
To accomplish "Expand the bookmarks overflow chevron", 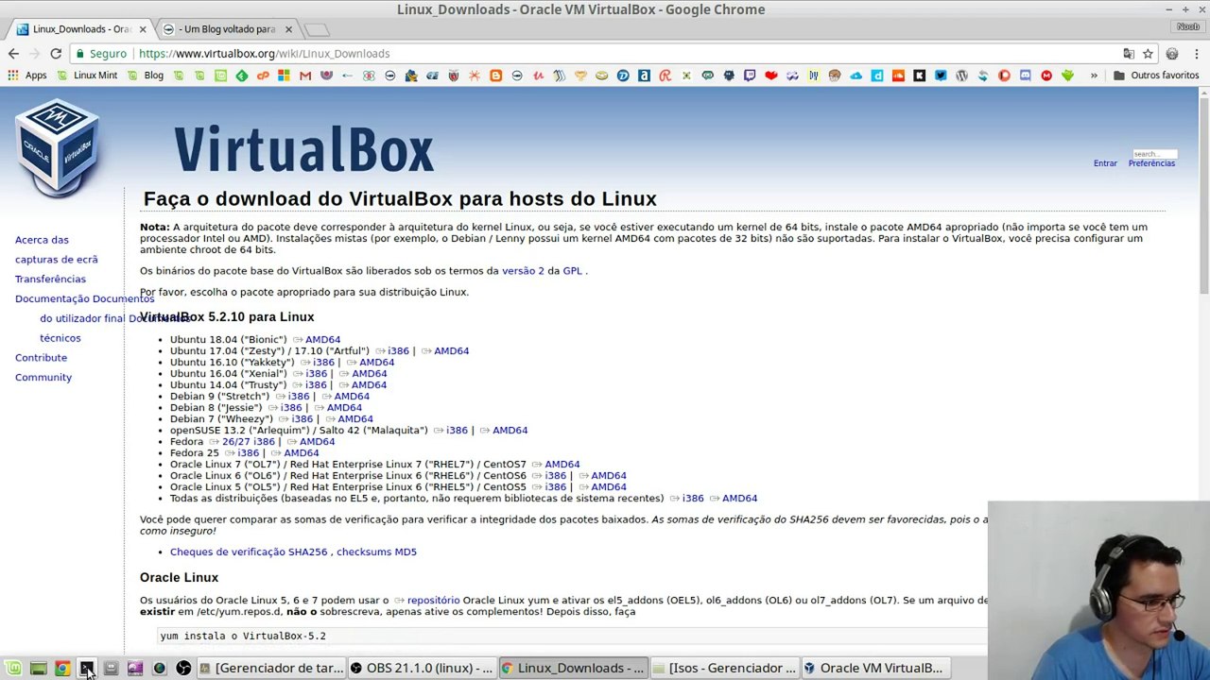I will coord(1094,76).
